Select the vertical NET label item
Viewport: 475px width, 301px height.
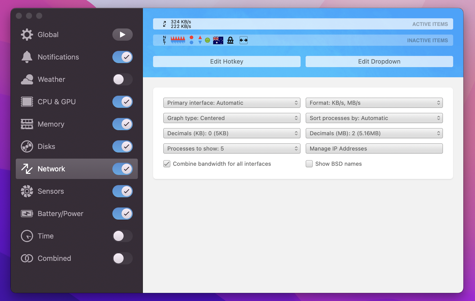[x=164, y=40]
